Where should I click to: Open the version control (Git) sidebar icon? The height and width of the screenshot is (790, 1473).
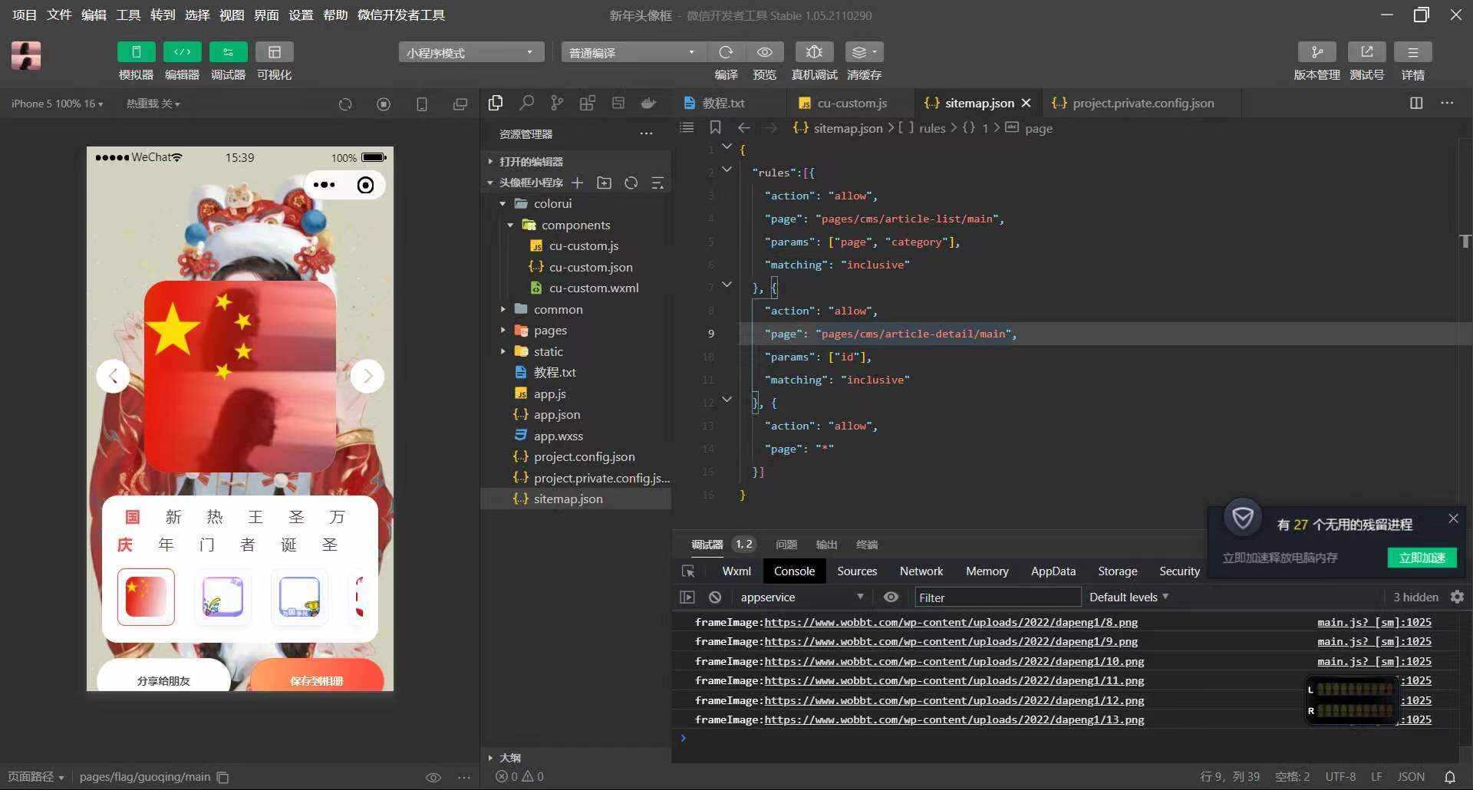(x=557, y=102)
